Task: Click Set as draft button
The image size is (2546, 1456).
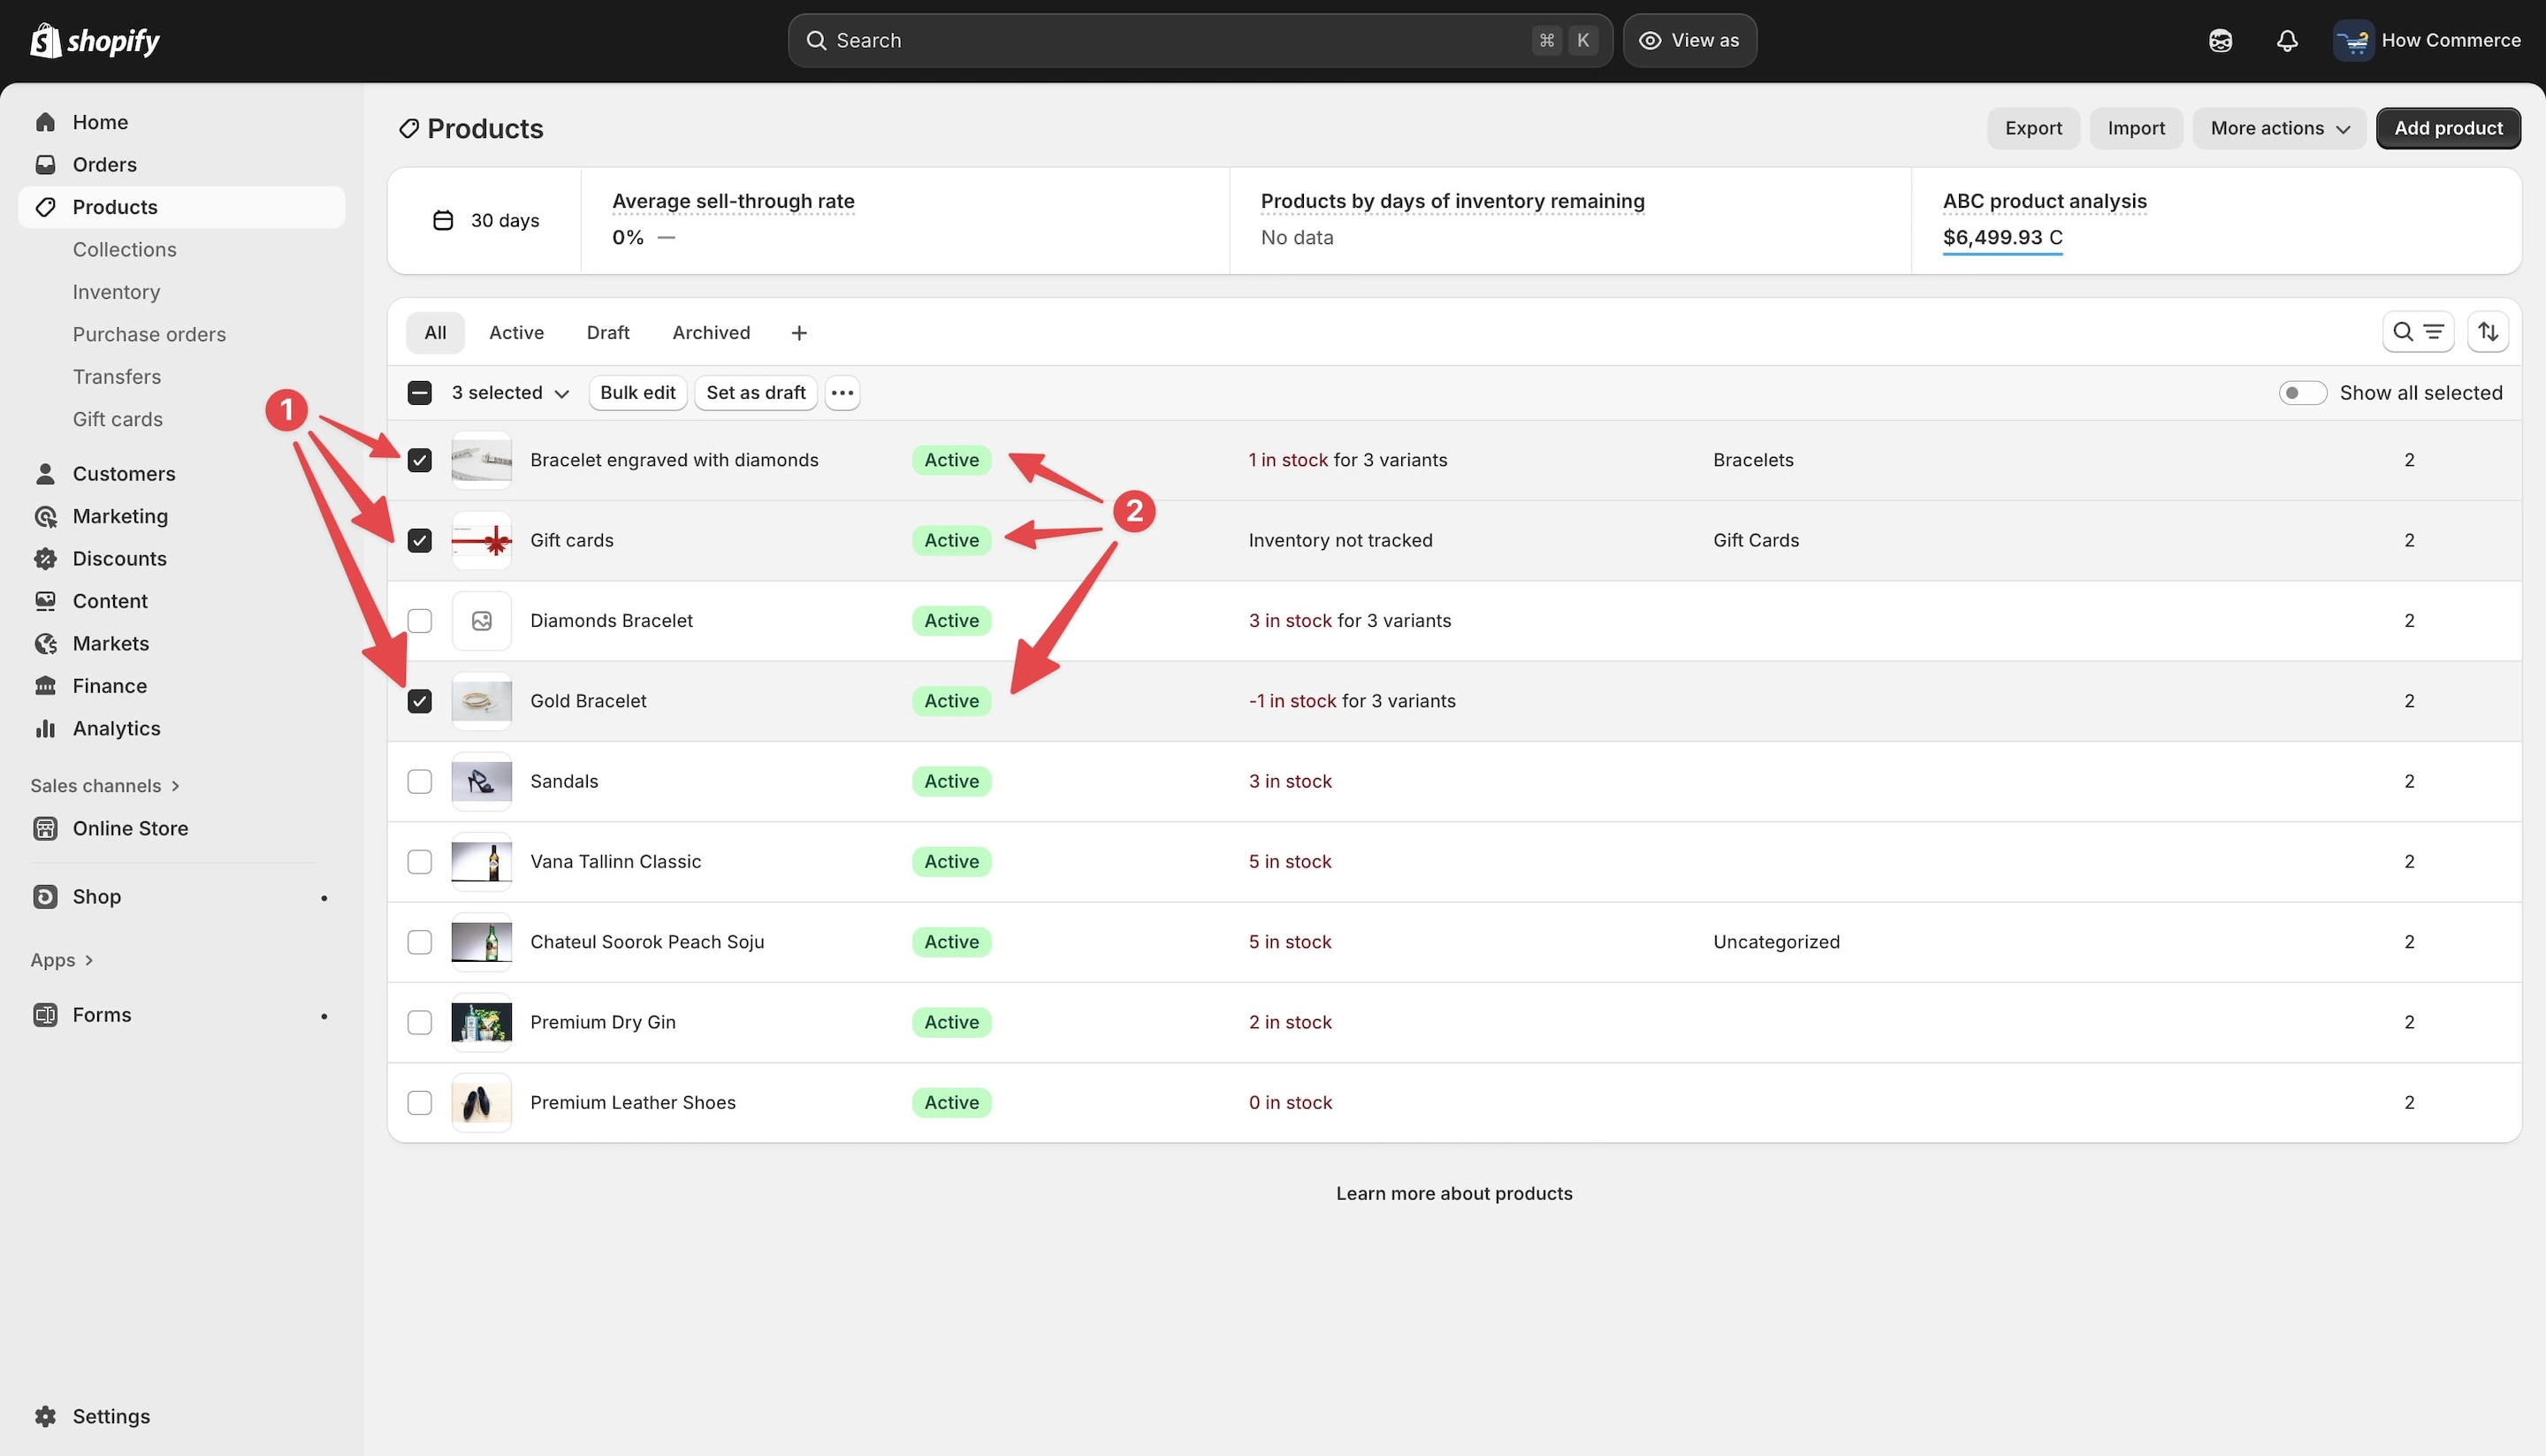Action: click(756, 393)
